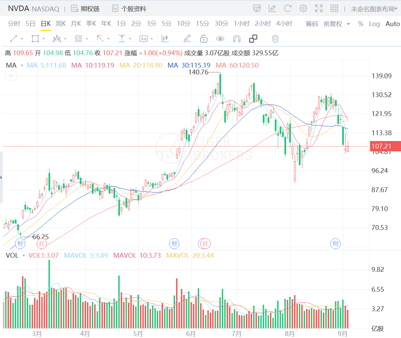Screen dimensions: 401x338
Task: Toggle drawings visibility eye icon
Action: click(x=220, y=39)
